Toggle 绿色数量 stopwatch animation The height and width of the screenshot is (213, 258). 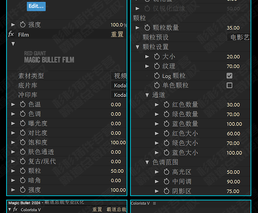point(166,114)
